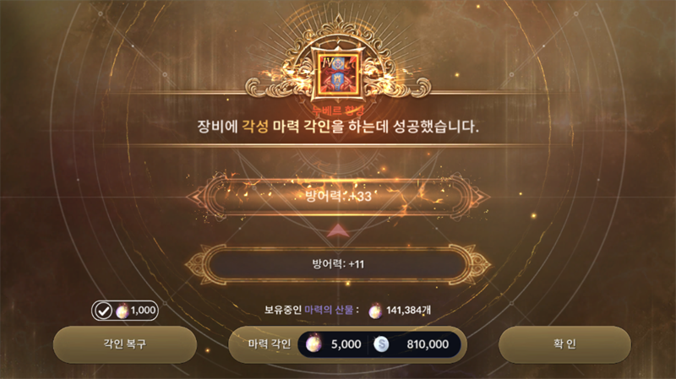Click the silver coin cost icon
This screenshot has width=676, height=379.
pyautogui.click(x=381, y=344)
